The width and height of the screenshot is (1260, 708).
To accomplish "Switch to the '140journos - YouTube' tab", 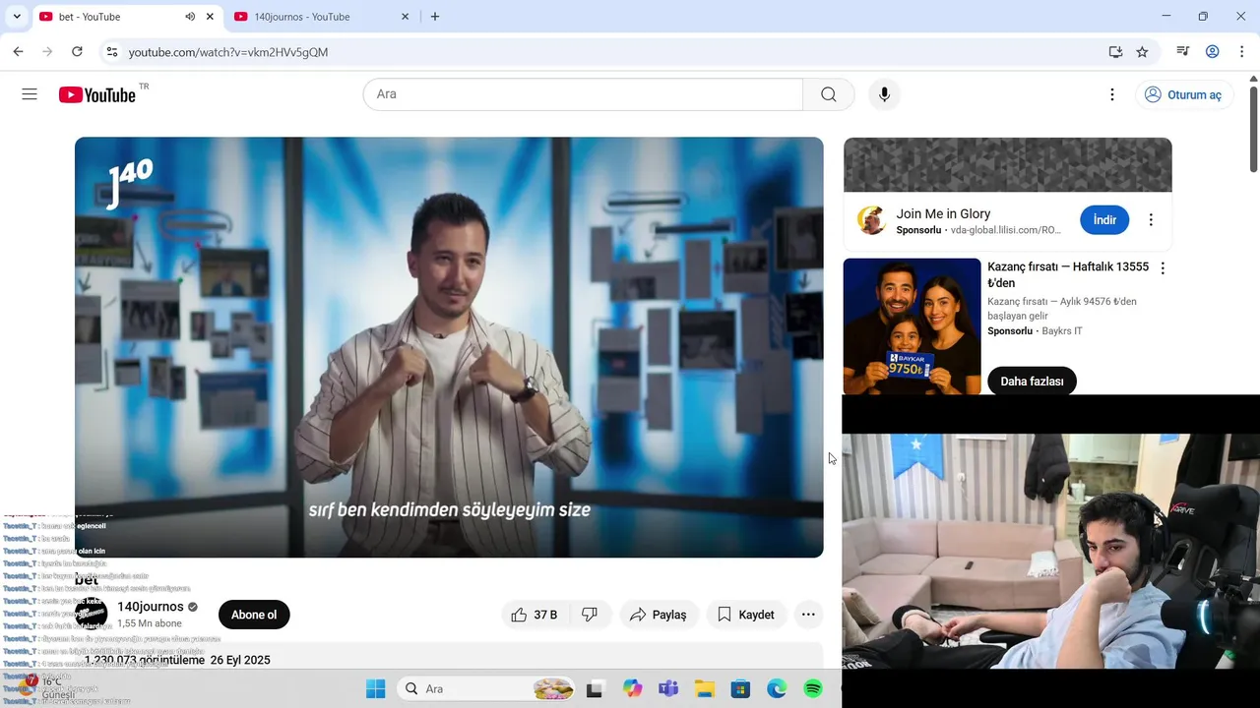I will [x=302, y=17].
